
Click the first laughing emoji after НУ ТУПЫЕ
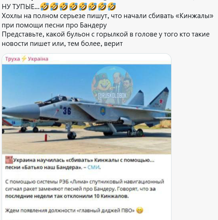pyautogui.click(x=45, y=7)
